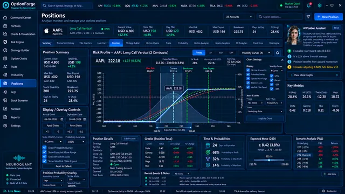
Task: Open the All Accounts dropdown
Action: click(239, 17)
